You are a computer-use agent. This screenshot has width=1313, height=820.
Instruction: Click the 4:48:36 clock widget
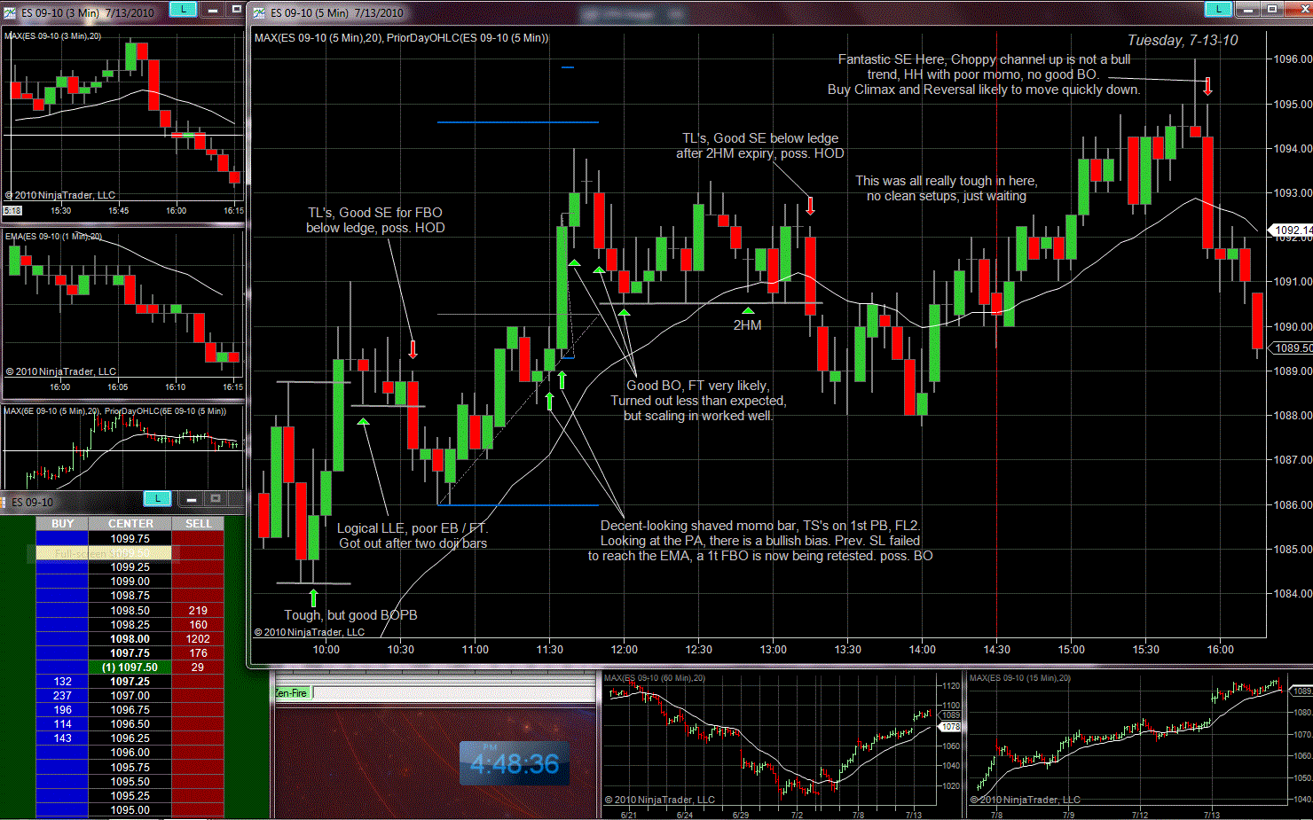pyautogui.click(x=515, y=763)
